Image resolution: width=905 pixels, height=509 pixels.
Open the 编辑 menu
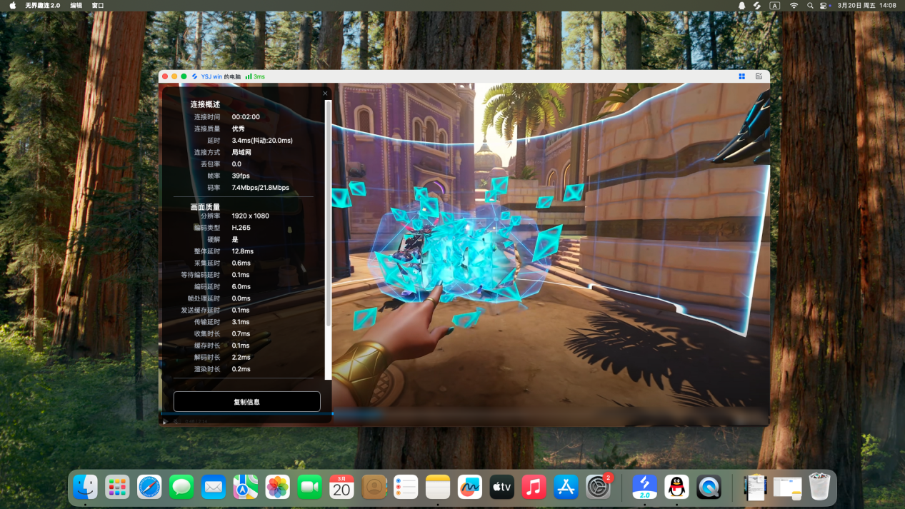(x=76, y=5)
